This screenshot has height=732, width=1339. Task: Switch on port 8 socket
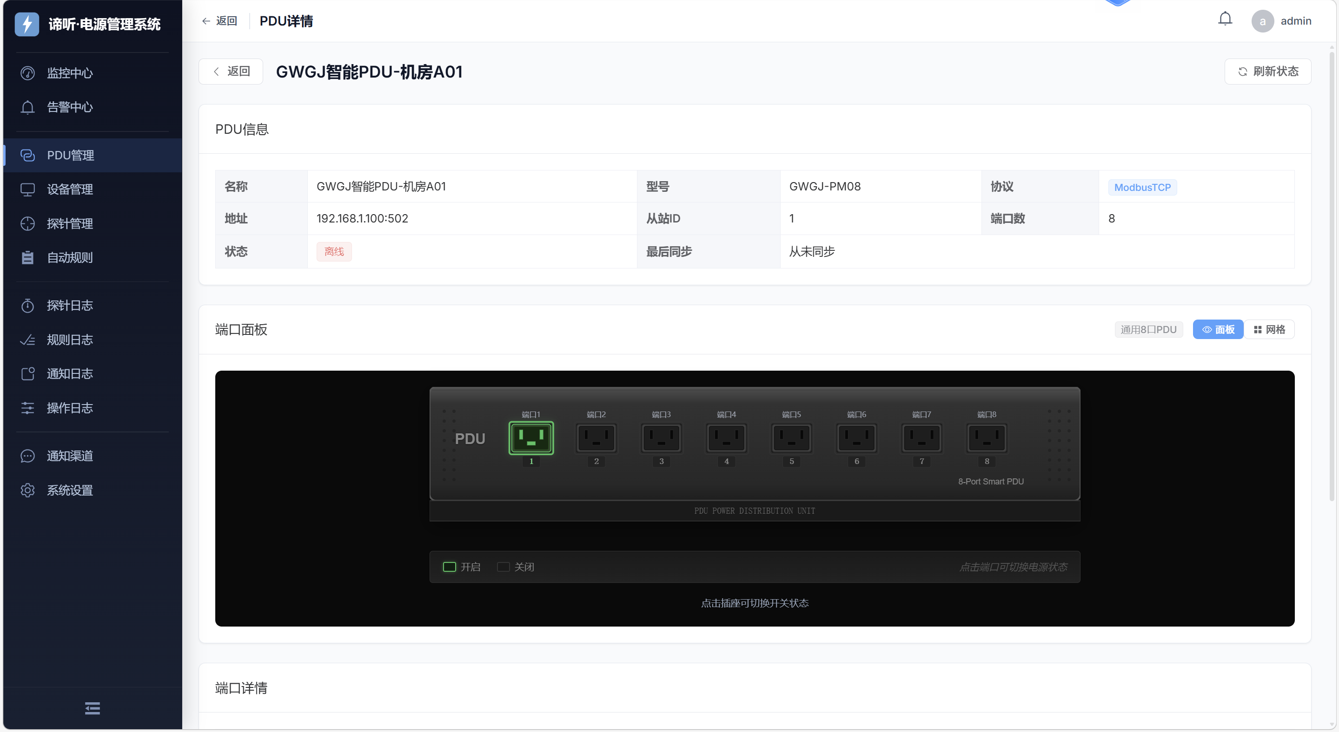click(x=987, y=438)
